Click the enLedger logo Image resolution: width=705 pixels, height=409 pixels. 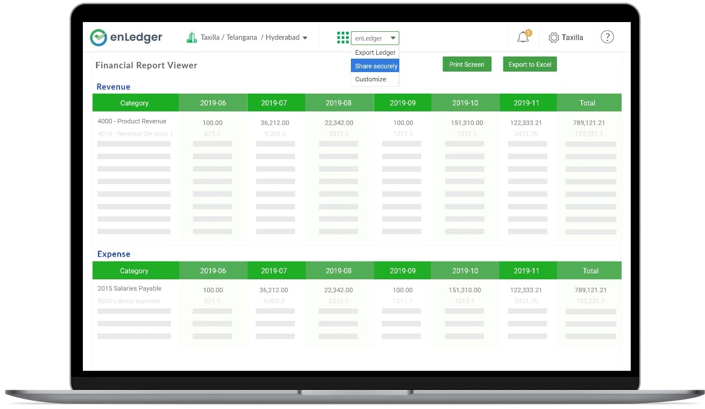click(x=126, y=38)
